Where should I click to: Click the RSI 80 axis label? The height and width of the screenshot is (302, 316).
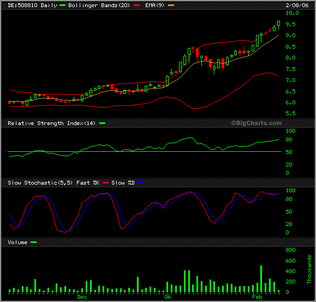[289, 139]
